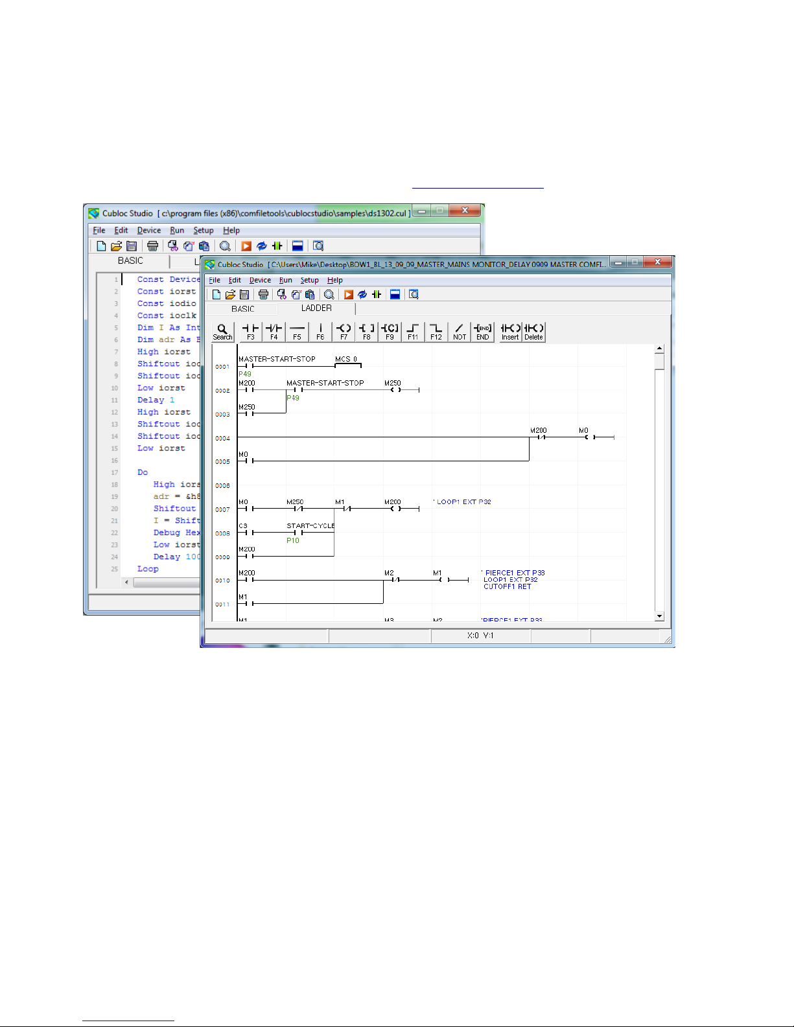Select the F9 counter tool

point(390,332)
